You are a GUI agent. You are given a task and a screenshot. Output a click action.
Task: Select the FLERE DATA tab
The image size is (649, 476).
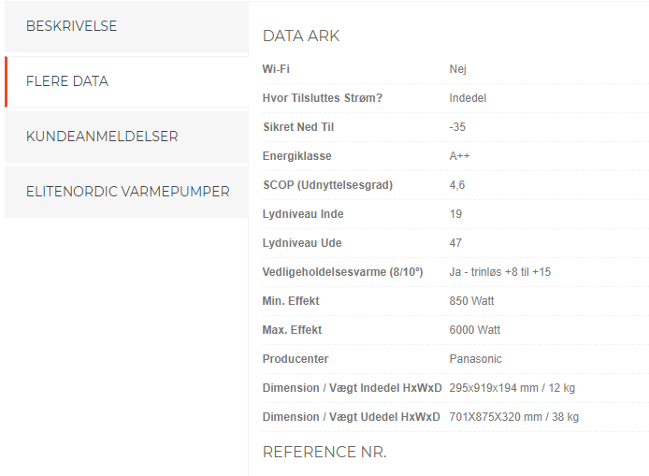(x=126, y=81)
